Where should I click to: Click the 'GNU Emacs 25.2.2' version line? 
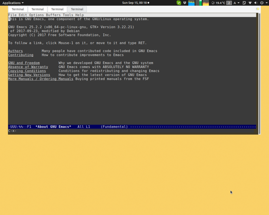71,27
